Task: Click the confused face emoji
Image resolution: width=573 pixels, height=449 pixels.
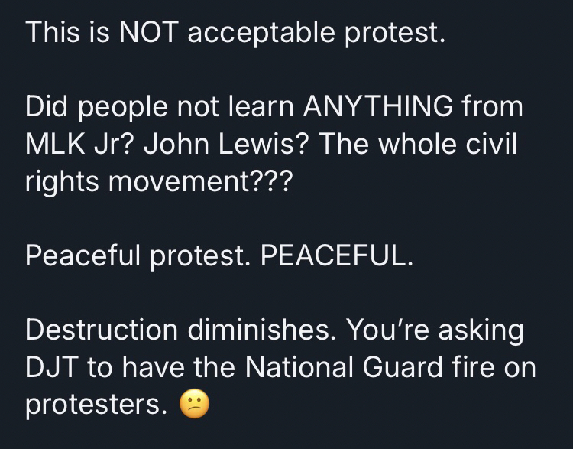Action: tap(193, 405)
